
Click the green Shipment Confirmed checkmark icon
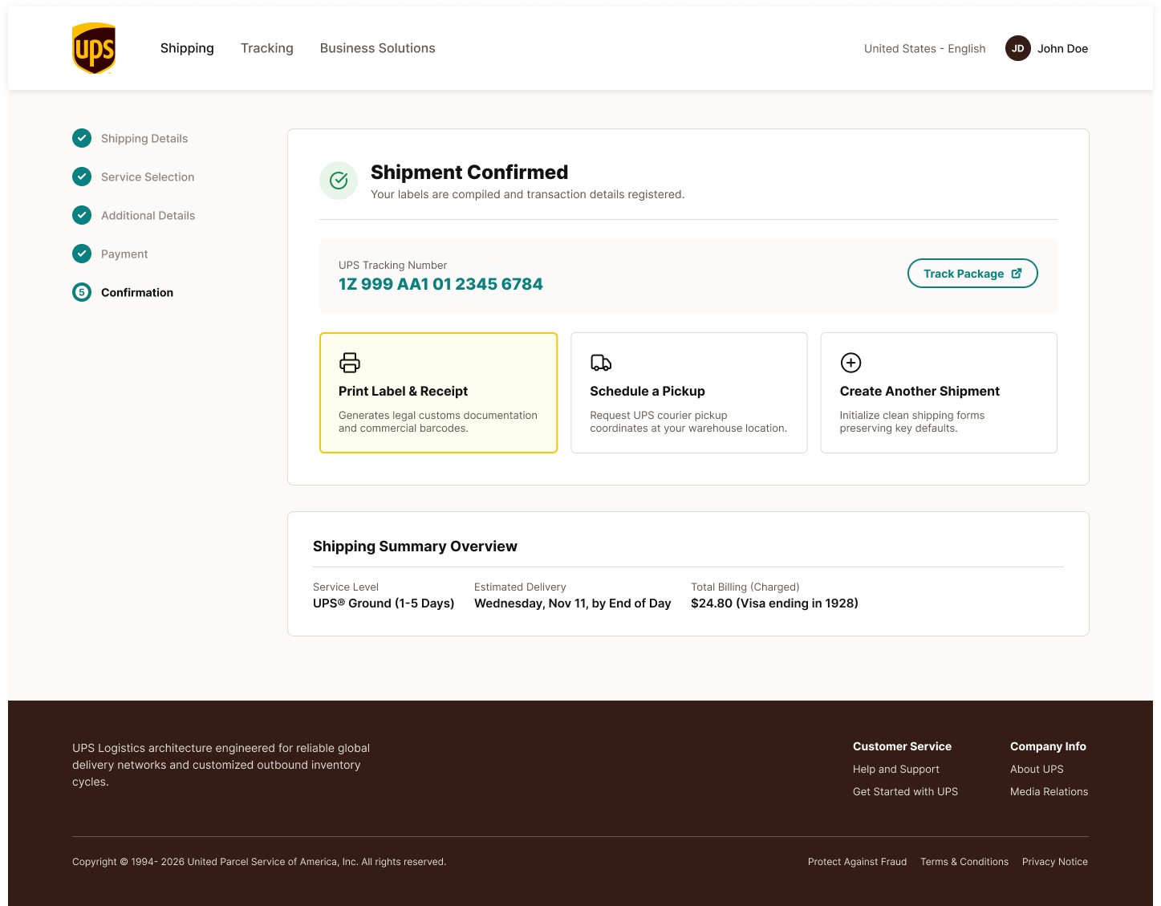click(339, 181)
